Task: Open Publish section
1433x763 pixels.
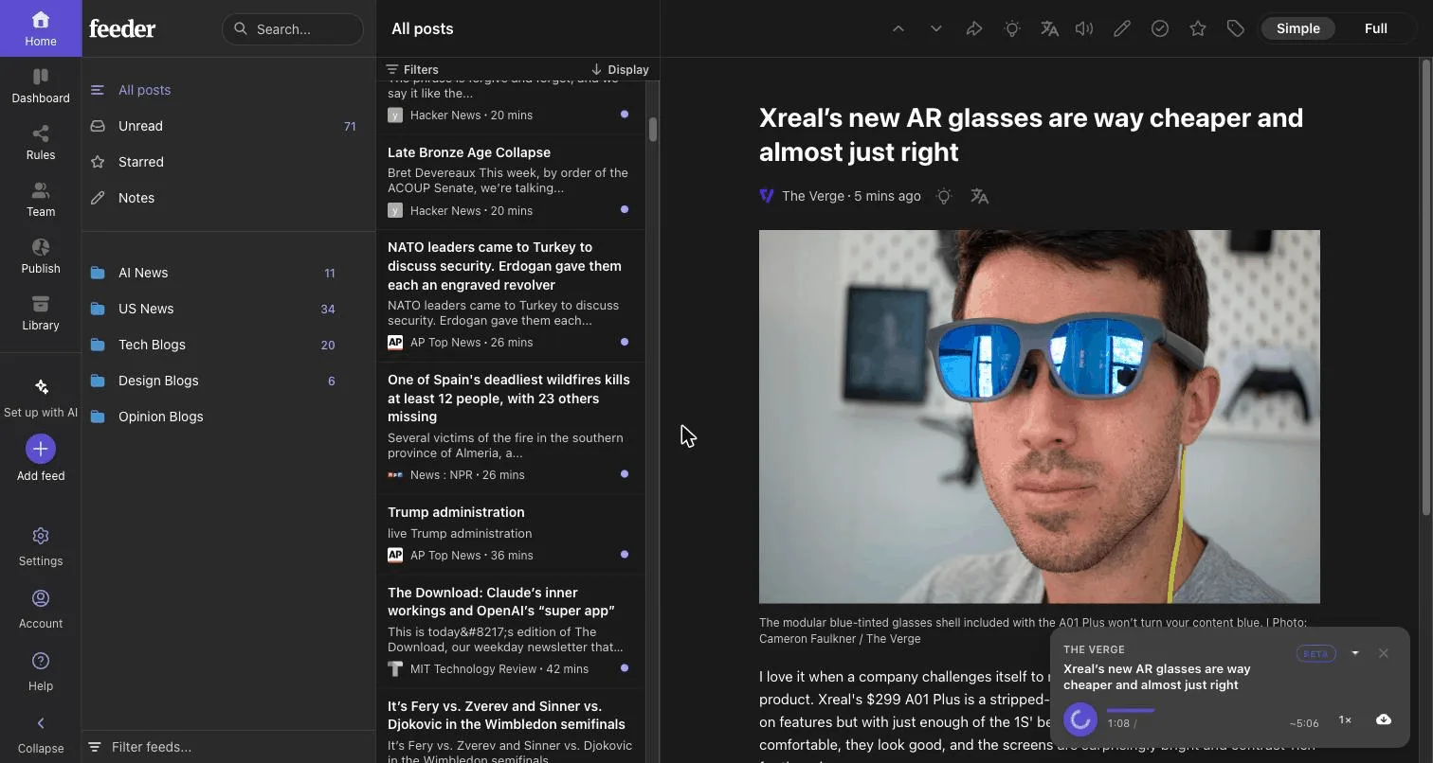Action: (x=41, y=256)
